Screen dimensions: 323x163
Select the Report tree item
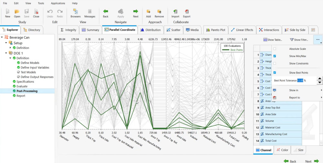point(21,96)
